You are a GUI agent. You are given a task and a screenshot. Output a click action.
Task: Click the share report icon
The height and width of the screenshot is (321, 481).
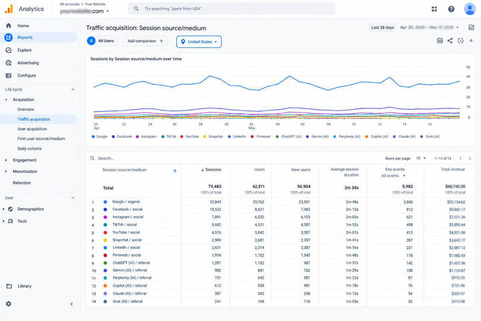(450, 41)
